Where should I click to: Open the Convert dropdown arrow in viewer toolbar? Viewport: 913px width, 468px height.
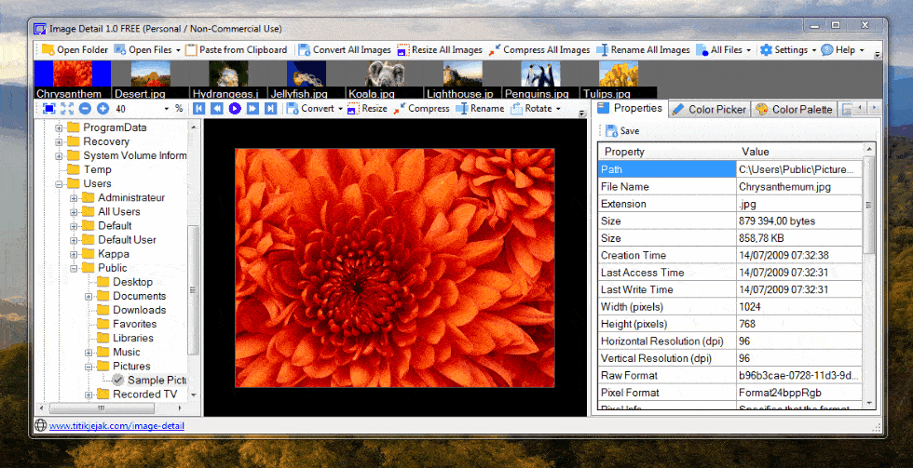[x=339, y=109]
